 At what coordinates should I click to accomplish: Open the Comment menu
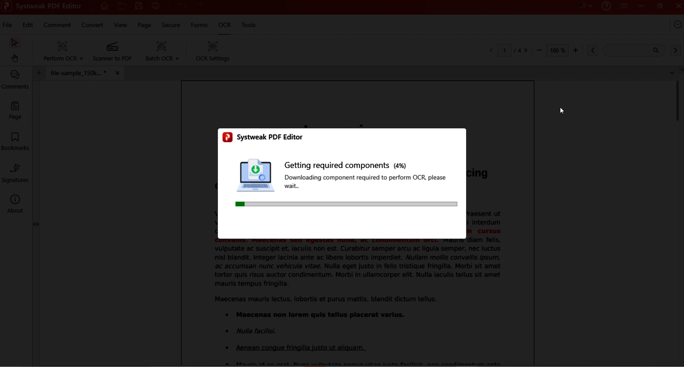click(57, 25)
